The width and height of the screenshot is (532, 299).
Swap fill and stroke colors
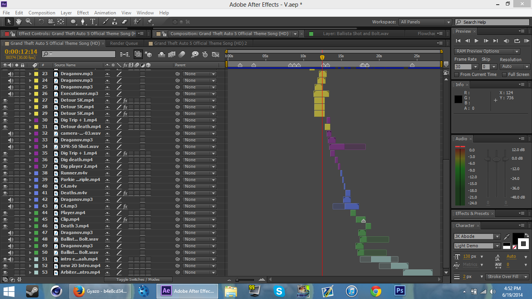tap(527, 235)
